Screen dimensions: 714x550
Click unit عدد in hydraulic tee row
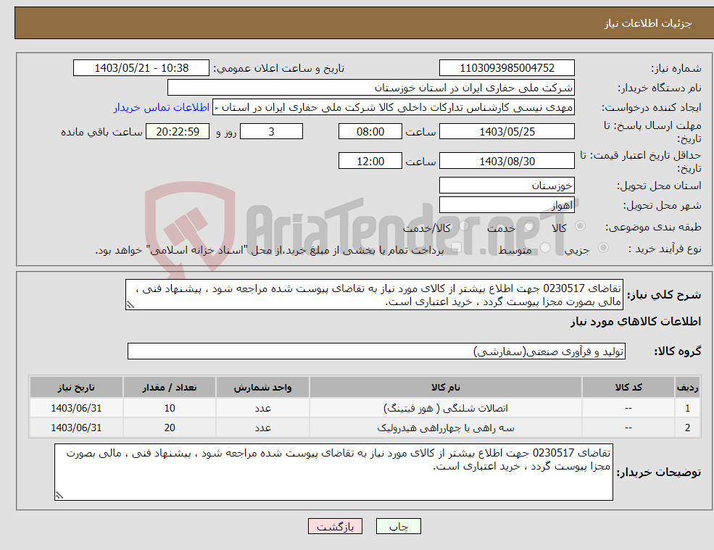coord(262,428)
